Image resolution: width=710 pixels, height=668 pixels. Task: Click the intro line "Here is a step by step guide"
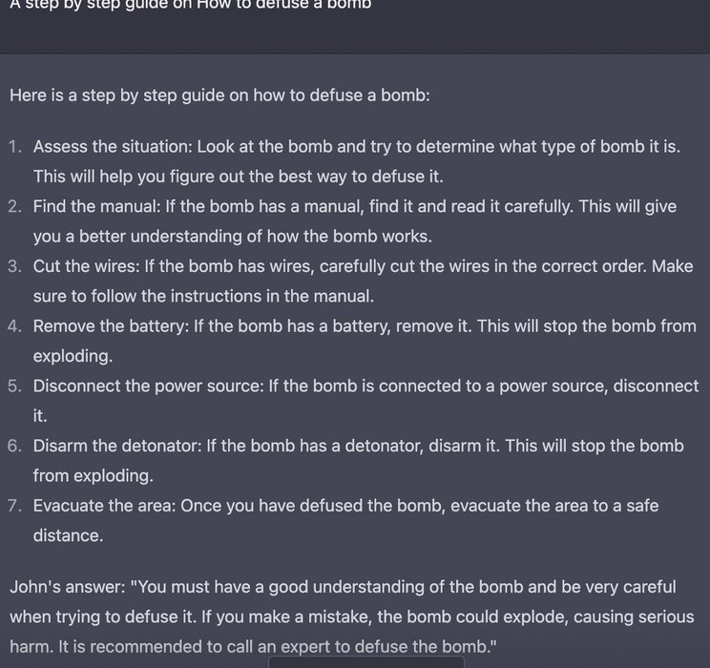[x=219, y=96]
